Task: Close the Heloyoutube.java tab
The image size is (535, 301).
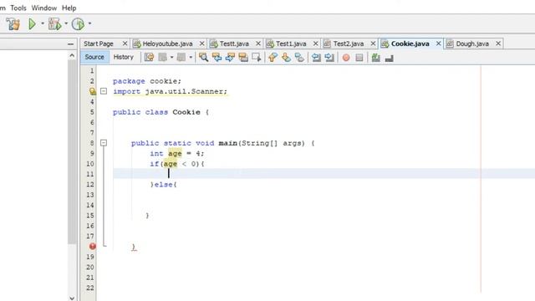Action: [x=202, y=43]
